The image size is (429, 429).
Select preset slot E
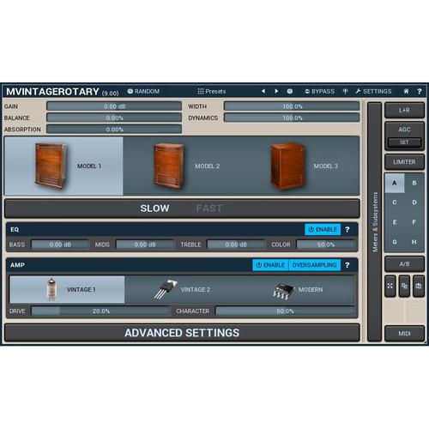pos(395,222)
